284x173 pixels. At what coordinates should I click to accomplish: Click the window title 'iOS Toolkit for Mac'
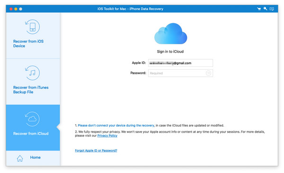[x=130, y=9]
